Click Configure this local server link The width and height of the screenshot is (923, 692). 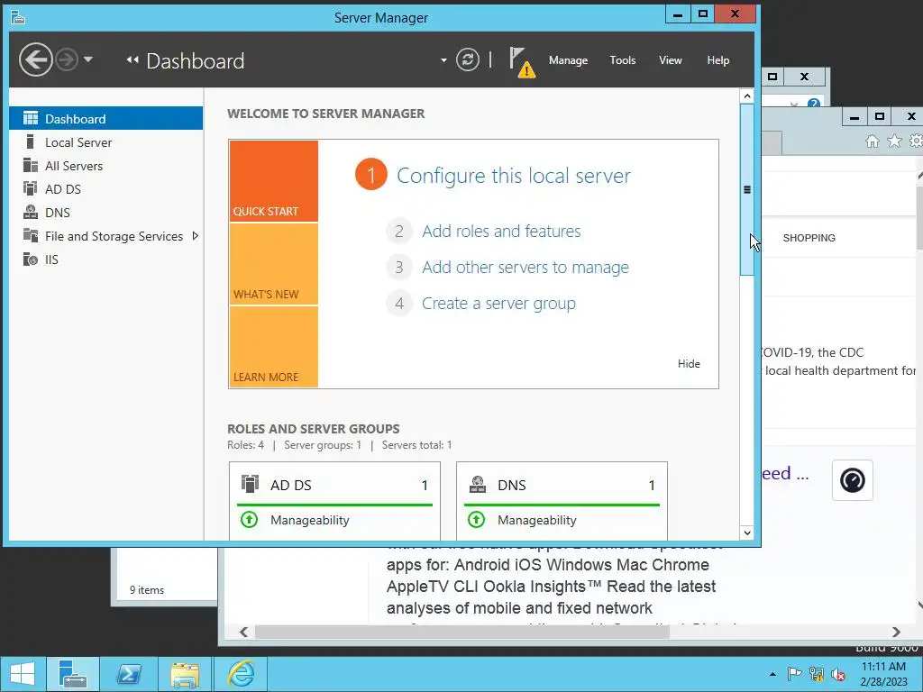click(x=513, y=176)
